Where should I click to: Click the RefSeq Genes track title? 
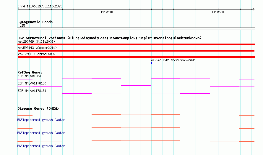click(30, 72)
